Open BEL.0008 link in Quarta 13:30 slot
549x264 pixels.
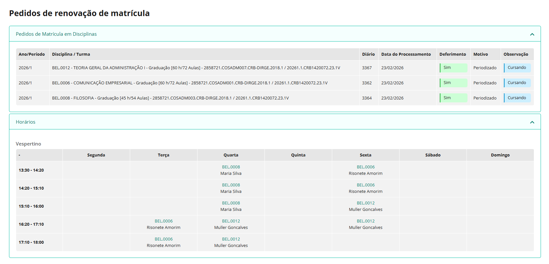tap(231, 167)
